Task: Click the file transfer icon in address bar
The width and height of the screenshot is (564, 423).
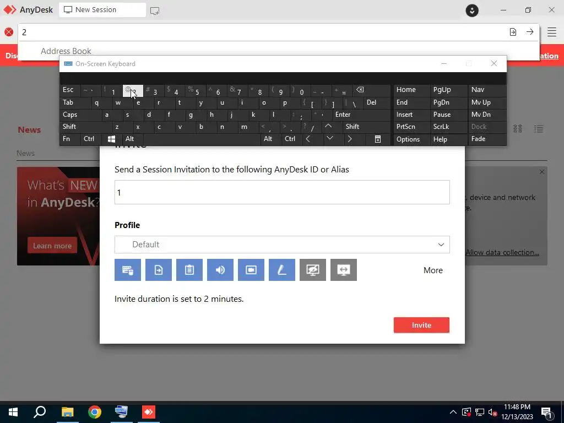Action: point(513,32)
